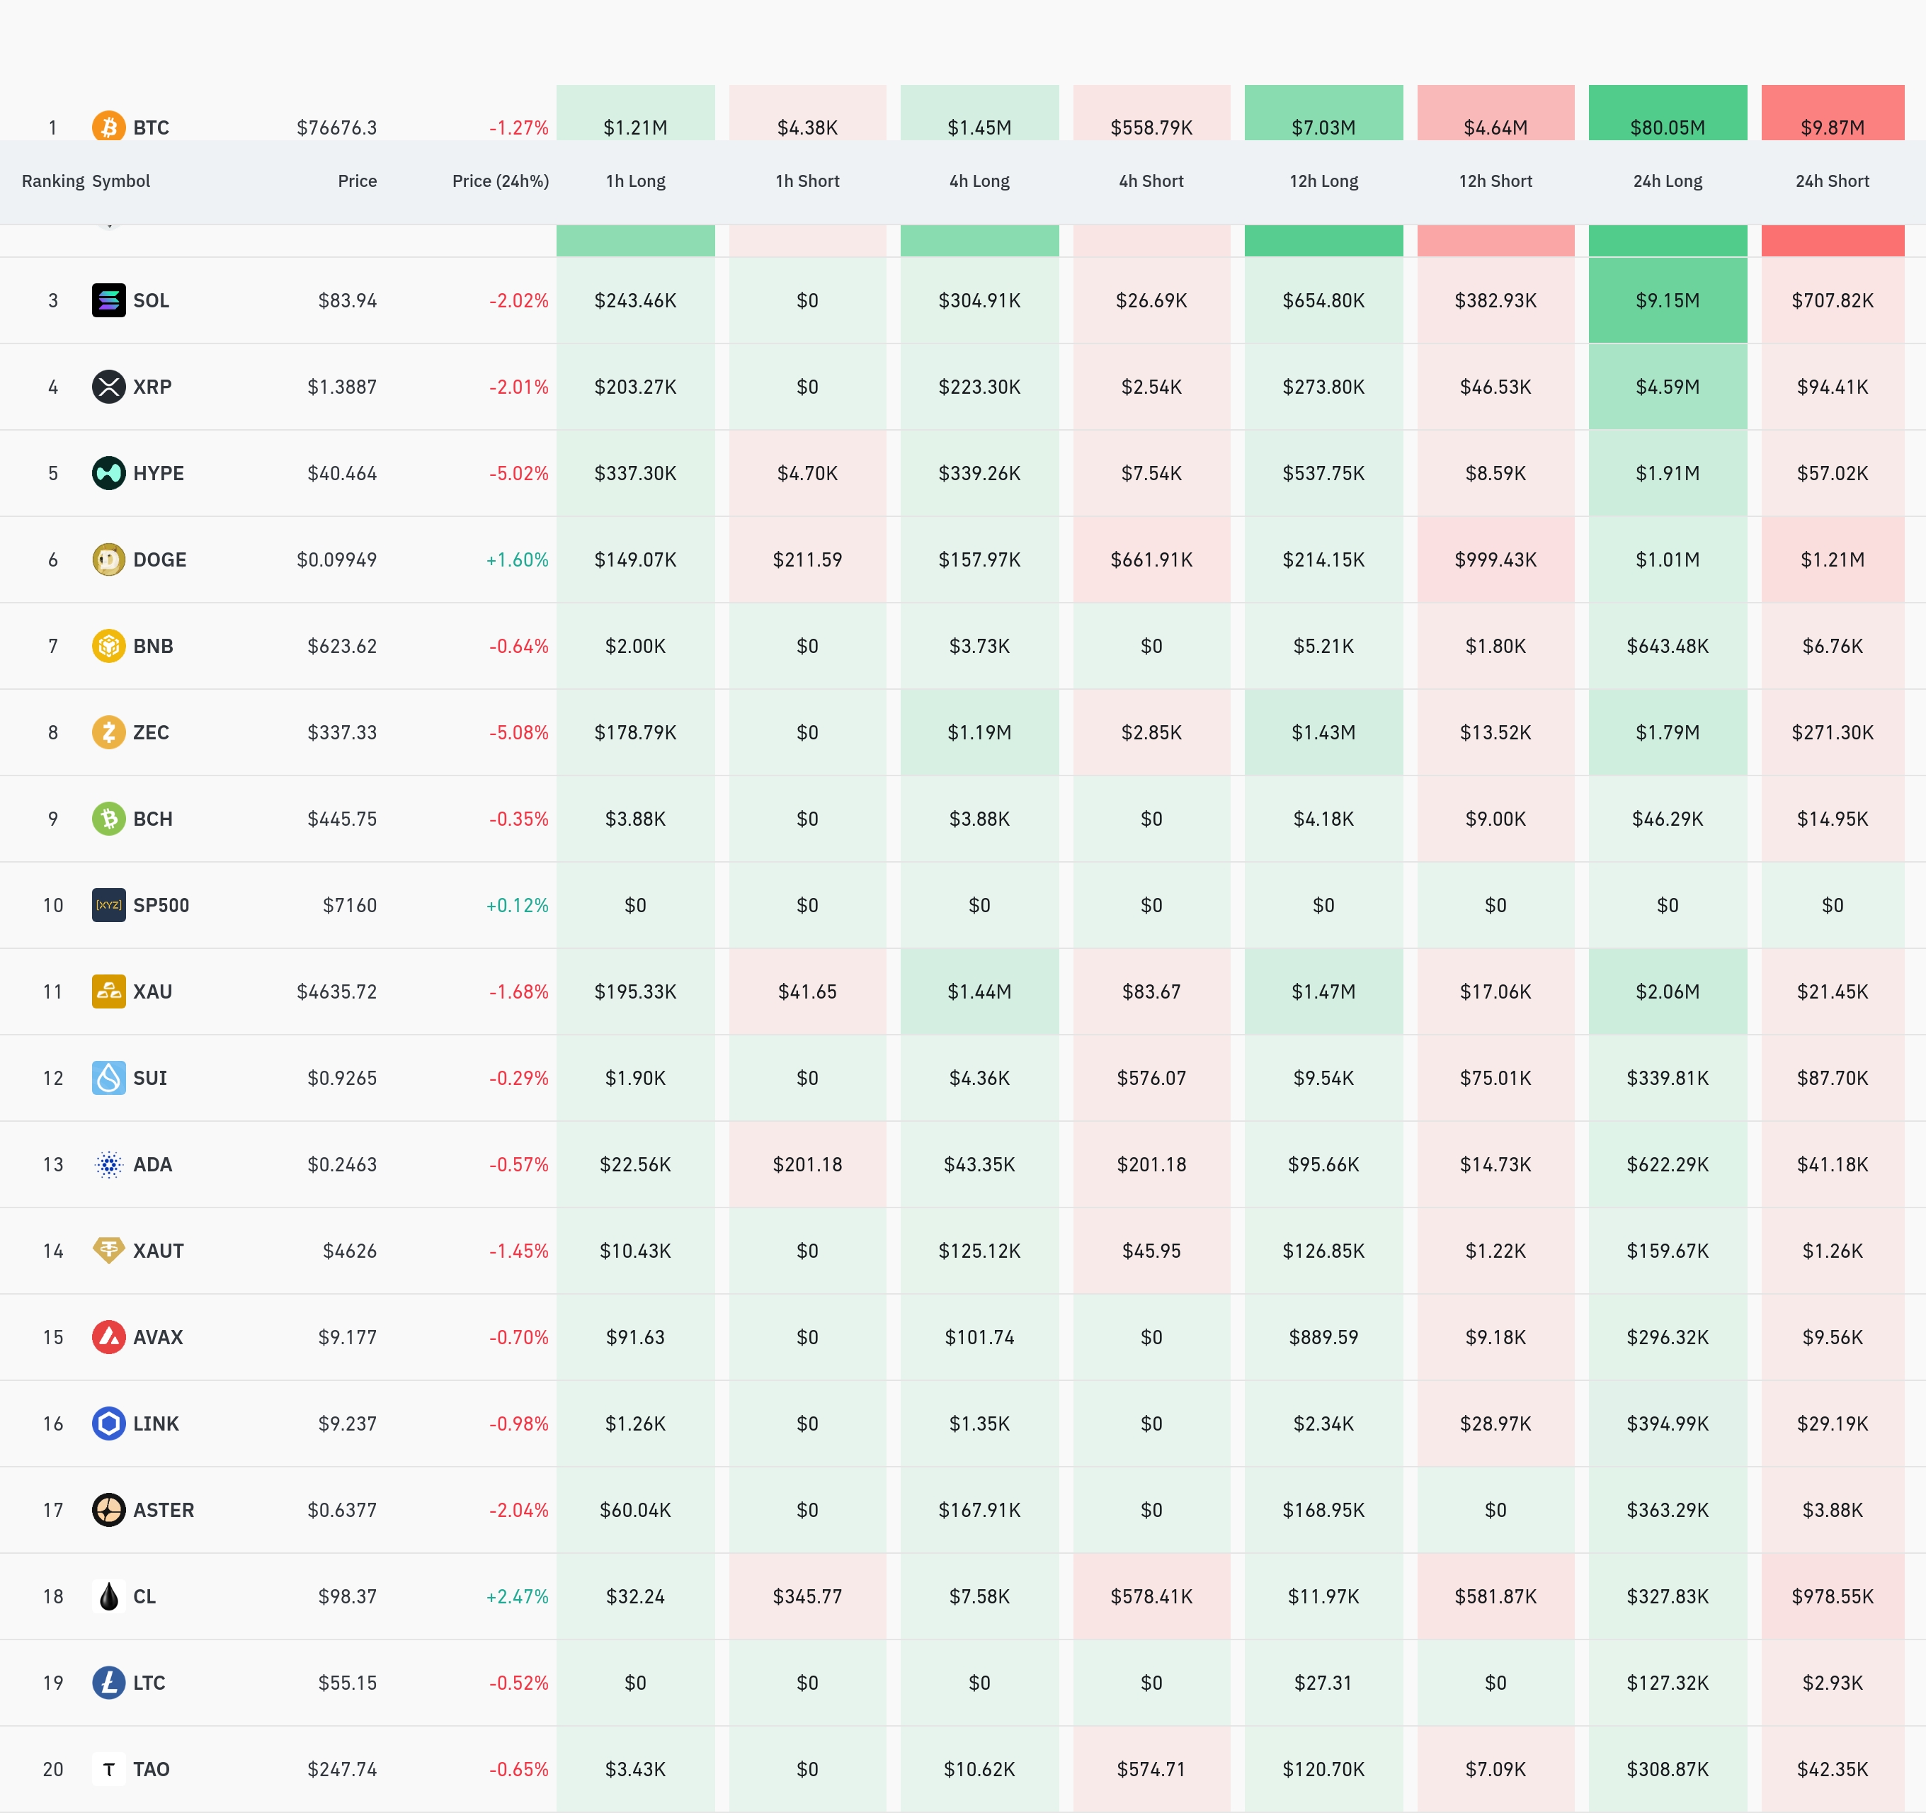Click the XRP coin icon

tap(108, 387)
